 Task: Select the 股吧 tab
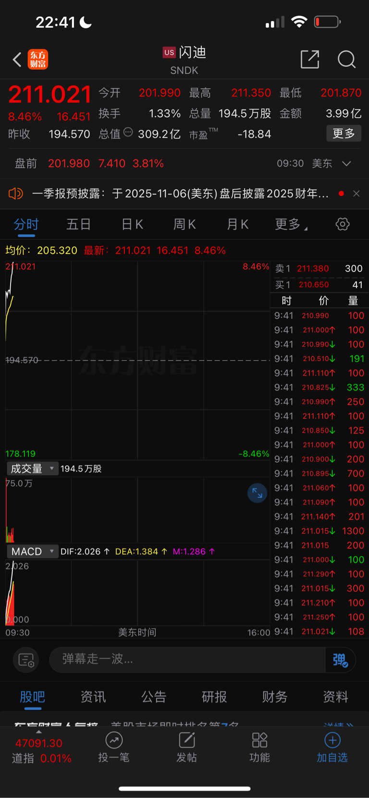(32, 697)
